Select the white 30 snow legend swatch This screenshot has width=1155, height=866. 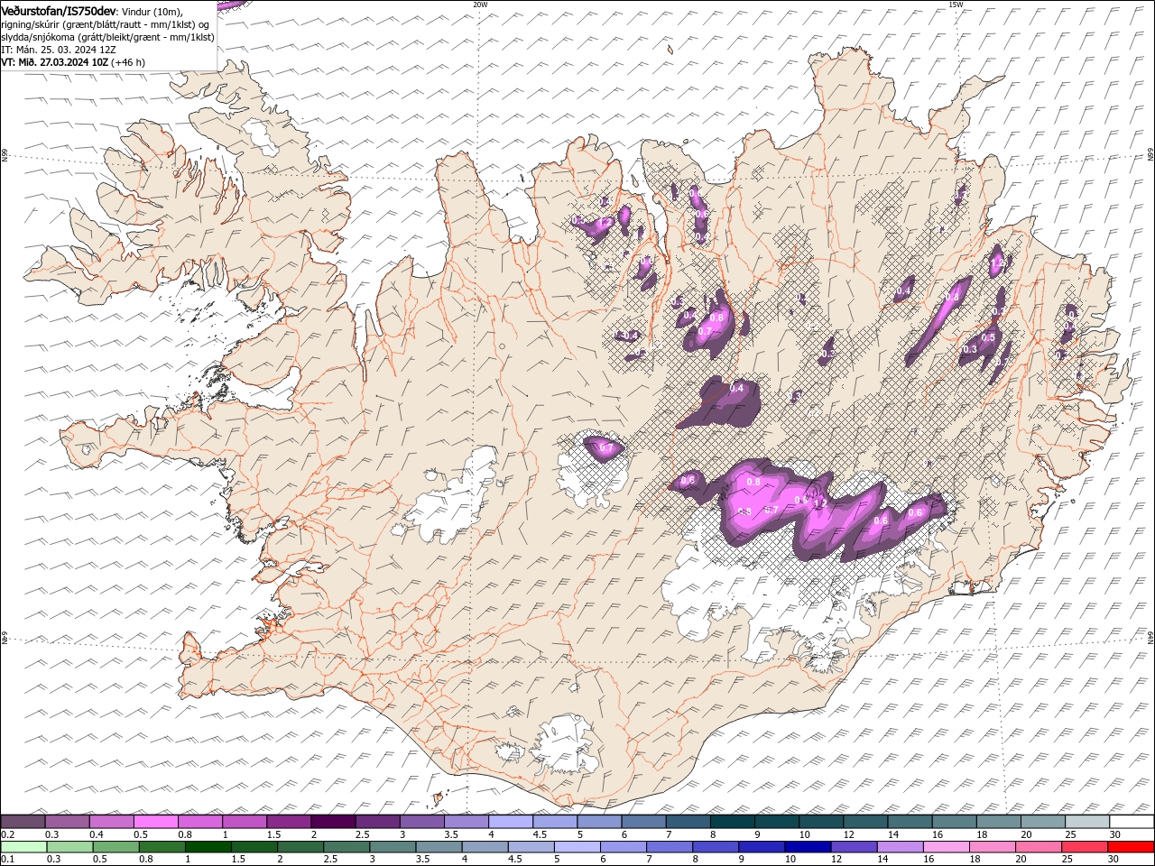pos(1131,822)
